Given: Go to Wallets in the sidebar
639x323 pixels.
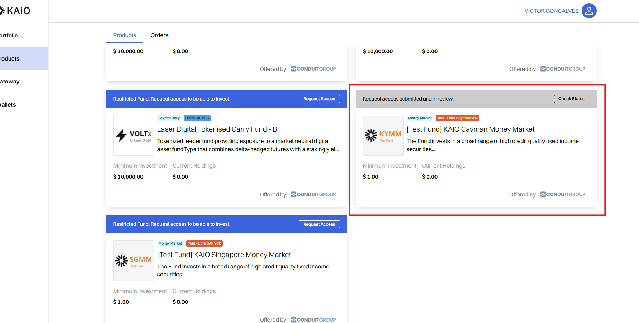Looking at the screenshot, I should tap(8, 104).
